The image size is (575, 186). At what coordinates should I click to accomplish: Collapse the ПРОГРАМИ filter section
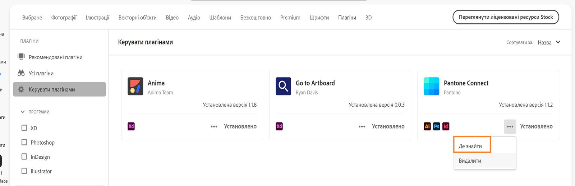tap(23, 112)
